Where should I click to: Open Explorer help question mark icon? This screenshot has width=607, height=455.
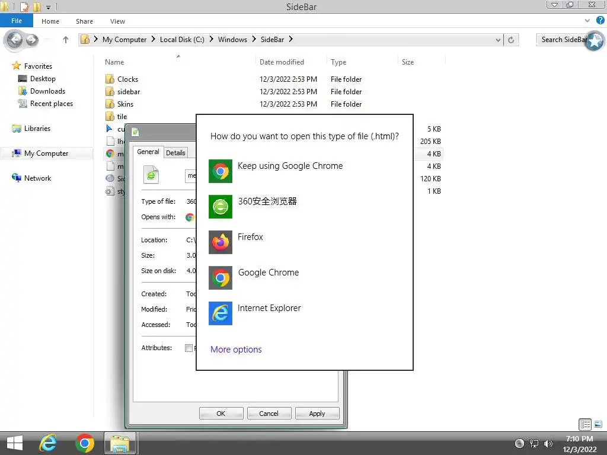[x=600, y=21]
